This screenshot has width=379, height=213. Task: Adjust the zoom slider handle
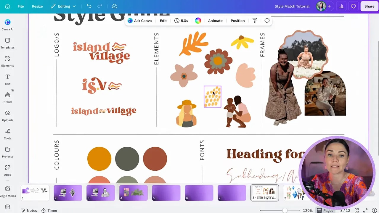point(285,210)
